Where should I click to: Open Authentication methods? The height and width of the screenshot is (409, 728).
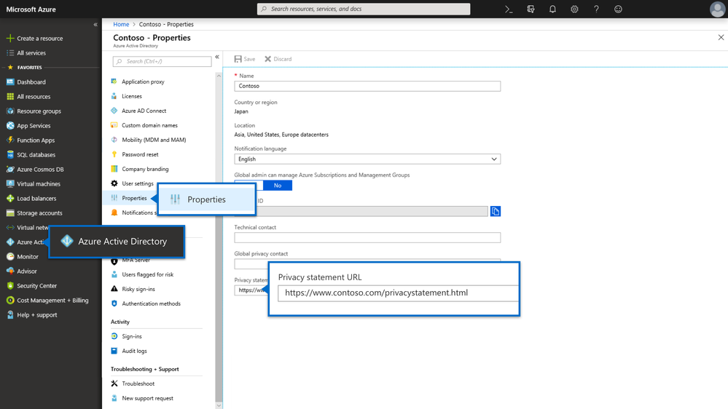146,303
